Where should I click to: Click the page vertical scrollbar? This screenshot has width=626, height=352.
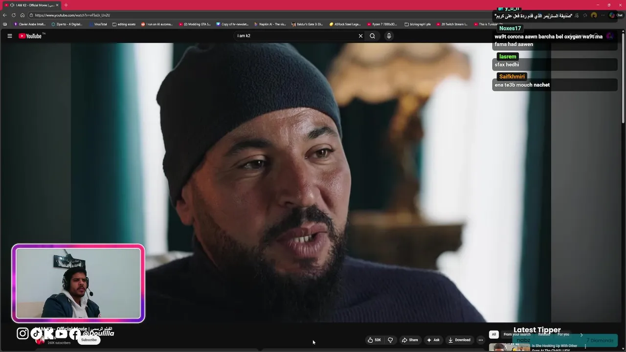[623, 78]
